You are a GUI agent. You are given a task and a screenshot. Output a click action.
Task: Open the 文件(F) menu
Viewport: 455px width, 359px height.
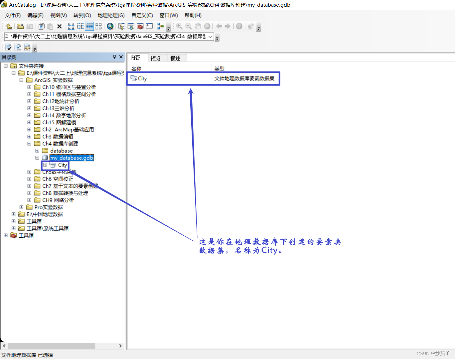point(13,15)
